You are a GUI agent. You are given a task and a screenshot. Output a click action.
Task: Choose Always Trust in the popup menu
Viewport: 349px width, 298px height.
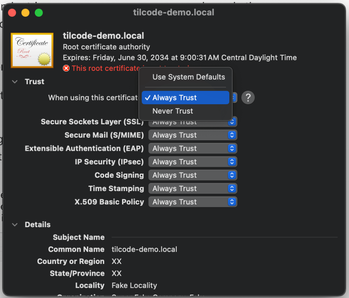coord(185,98)
